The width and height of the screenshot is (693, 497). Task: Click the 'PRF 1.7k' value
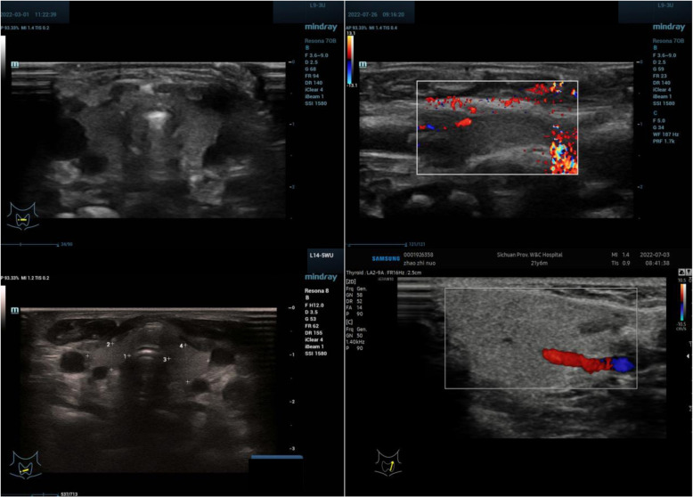click(664, 142)
